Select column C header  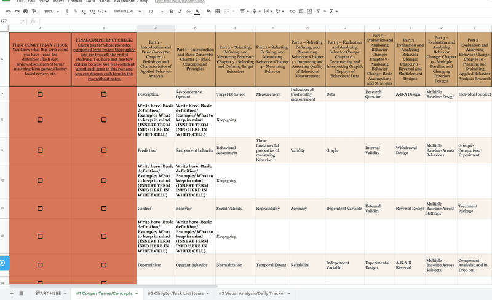coord(156,28)
